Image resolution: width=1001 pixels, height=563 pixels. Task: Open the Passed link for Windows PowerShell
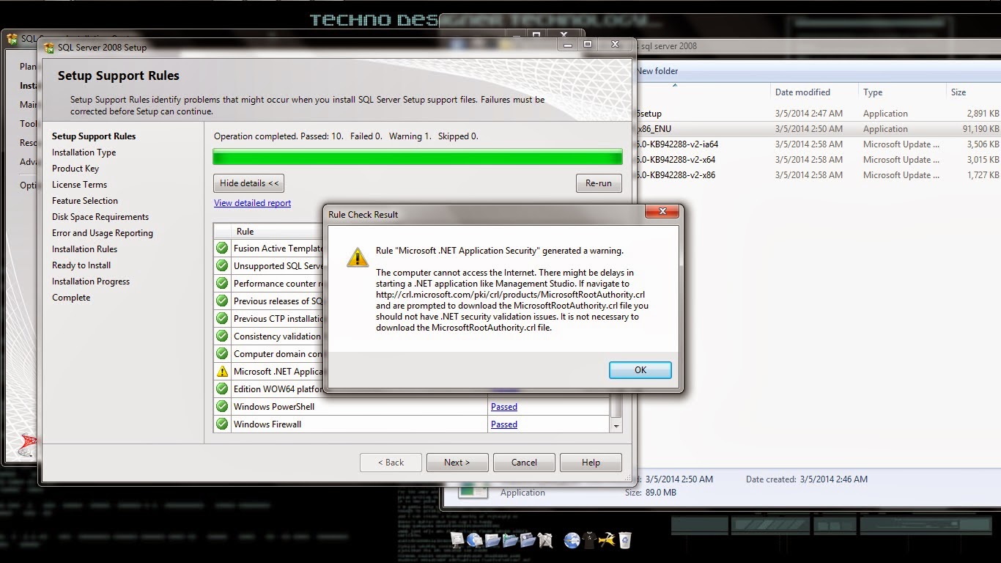tap(504, 407)
